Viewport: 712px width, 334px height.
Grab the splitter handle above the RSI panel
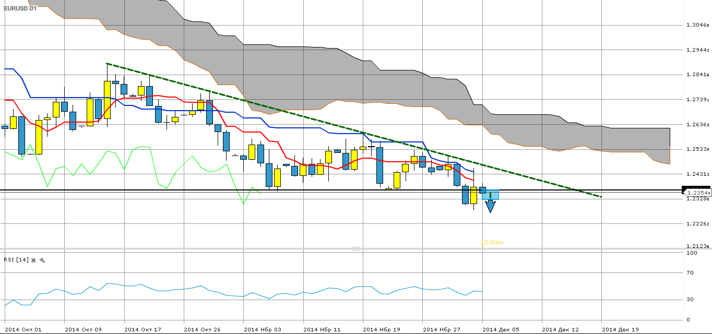356,248
